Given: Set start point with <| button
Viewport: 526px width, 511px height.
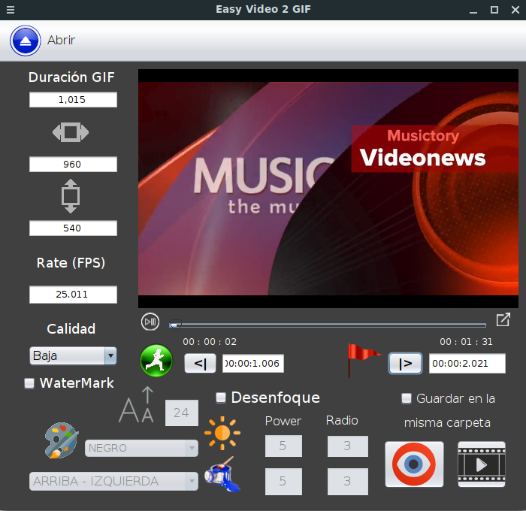Looking at the screenshot, I should click(201, 364).
